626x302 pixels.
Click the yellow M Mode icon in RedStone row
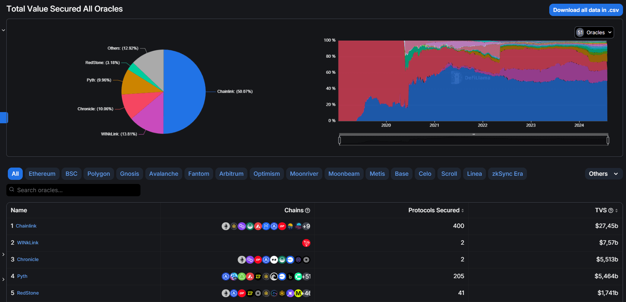[298, 293]
